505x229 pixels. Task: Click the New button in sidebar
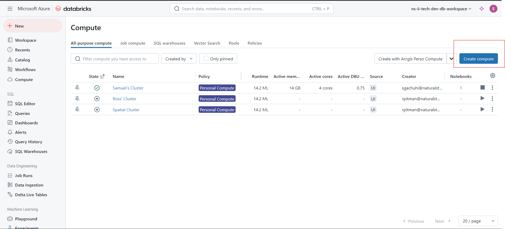(x=33, y=26)
